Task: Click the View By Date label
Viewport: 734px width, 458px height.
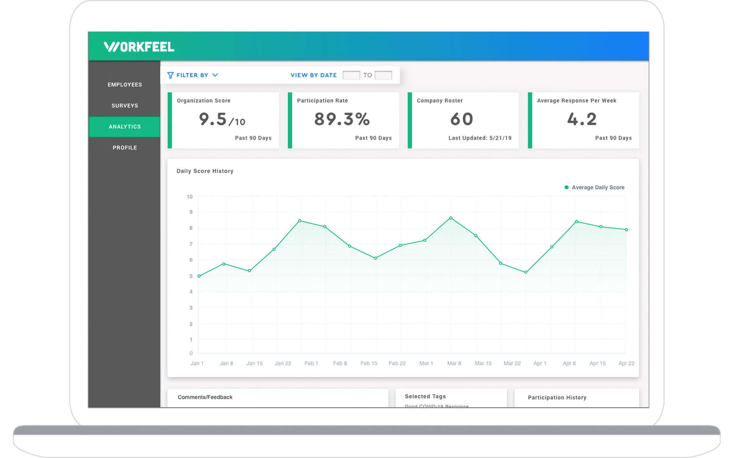Action: [313, 75]
